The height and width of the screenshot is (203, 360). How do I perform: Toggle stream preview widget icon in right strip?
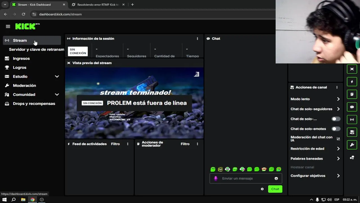click(352, 69)
